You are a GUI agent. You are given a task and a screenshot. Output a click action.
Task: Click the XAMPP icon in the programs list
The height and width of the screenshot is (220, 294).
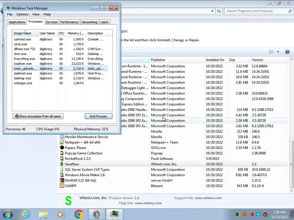tap(62, 186)
